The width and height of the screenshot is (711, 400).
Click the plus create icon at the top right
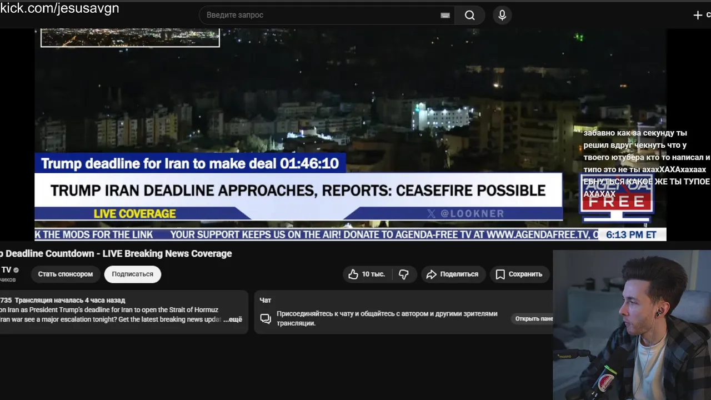coord(698,16)
